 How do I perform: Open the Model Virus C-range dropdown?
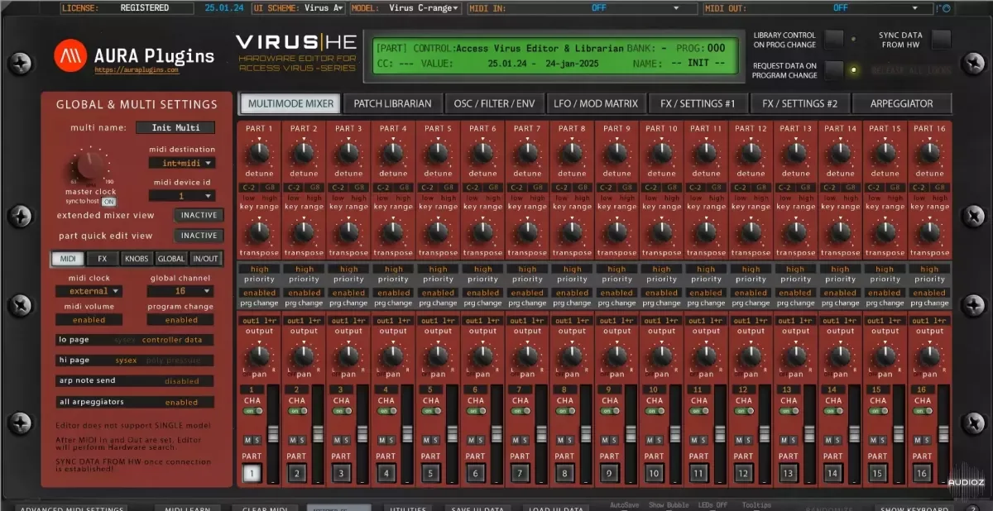click(425, 8)
